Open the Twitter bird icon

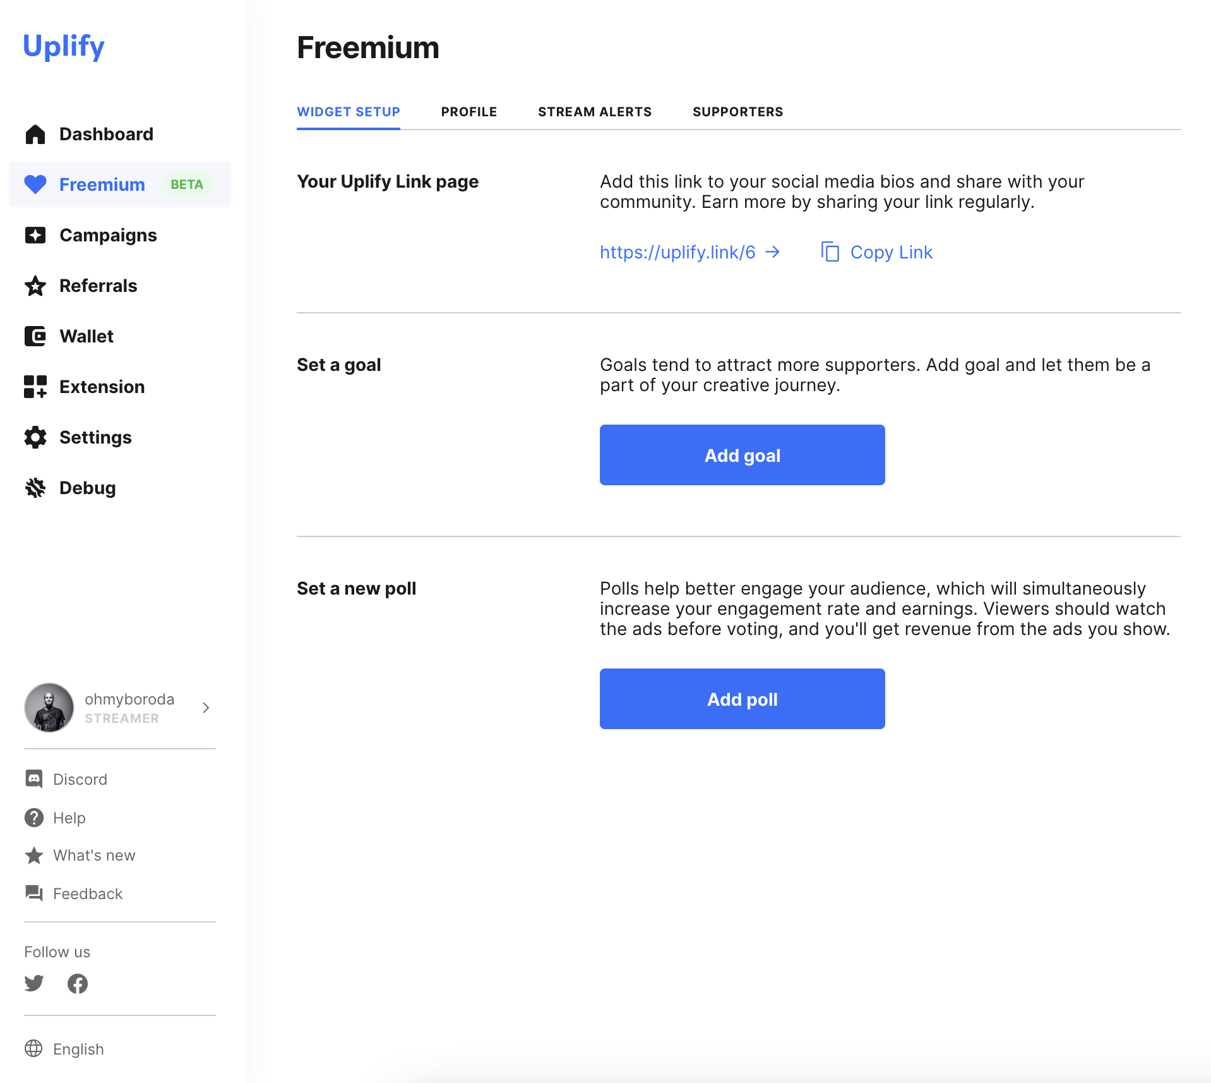pyautogui.click(x=34, y=983)
